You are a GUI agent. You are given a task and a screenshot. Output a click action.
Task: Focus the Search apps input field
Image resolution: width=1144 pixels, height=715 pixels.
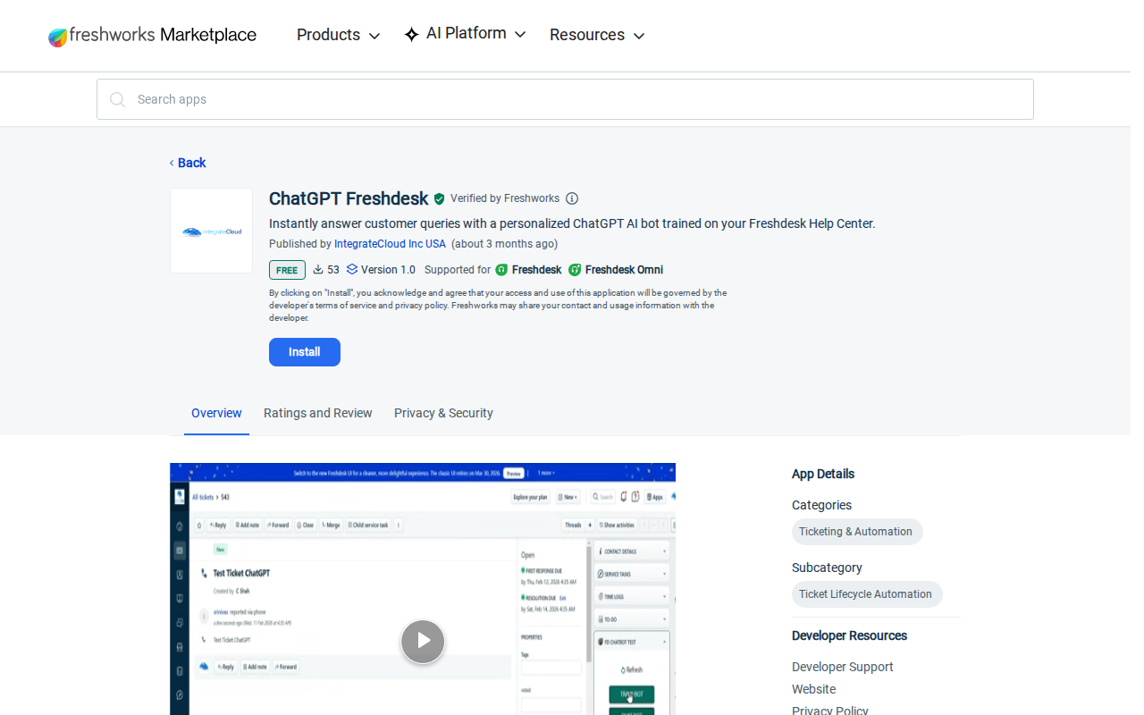[x=565, y=99]
